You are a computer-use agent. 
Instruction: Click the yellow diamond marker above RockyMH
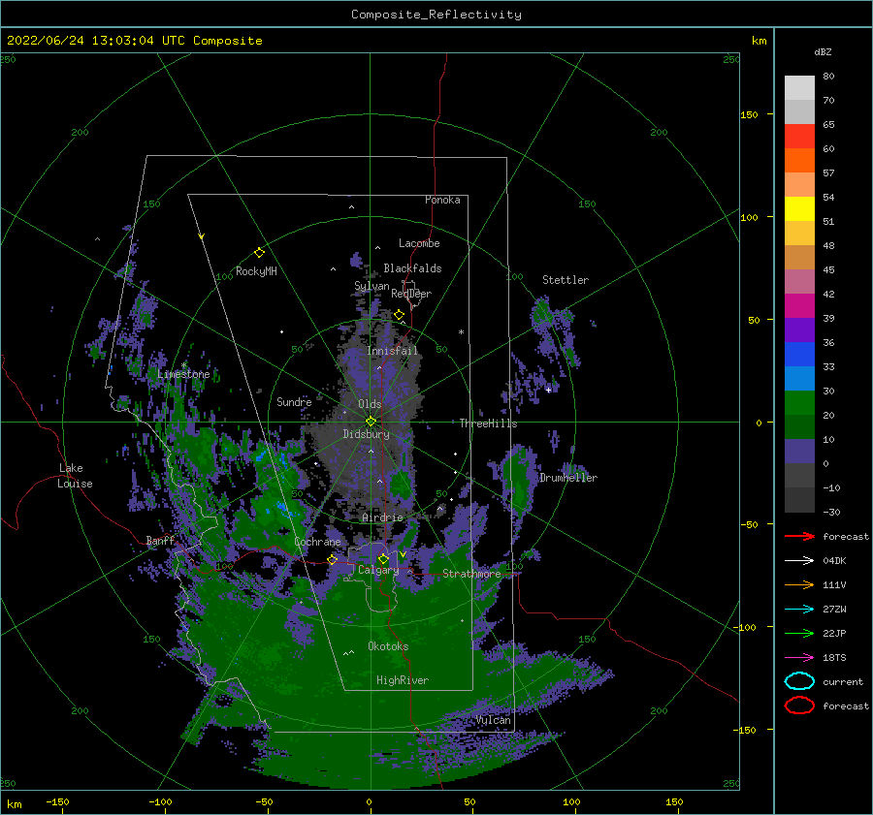[259, 253]
